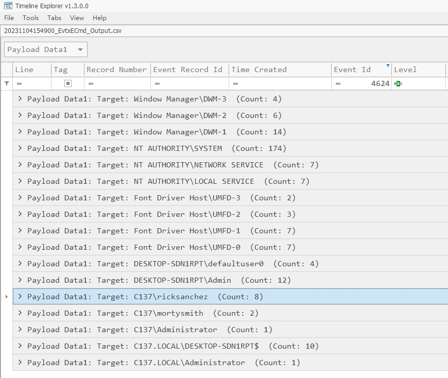Click the ABC filter-type icon under Level

point(398,84)
